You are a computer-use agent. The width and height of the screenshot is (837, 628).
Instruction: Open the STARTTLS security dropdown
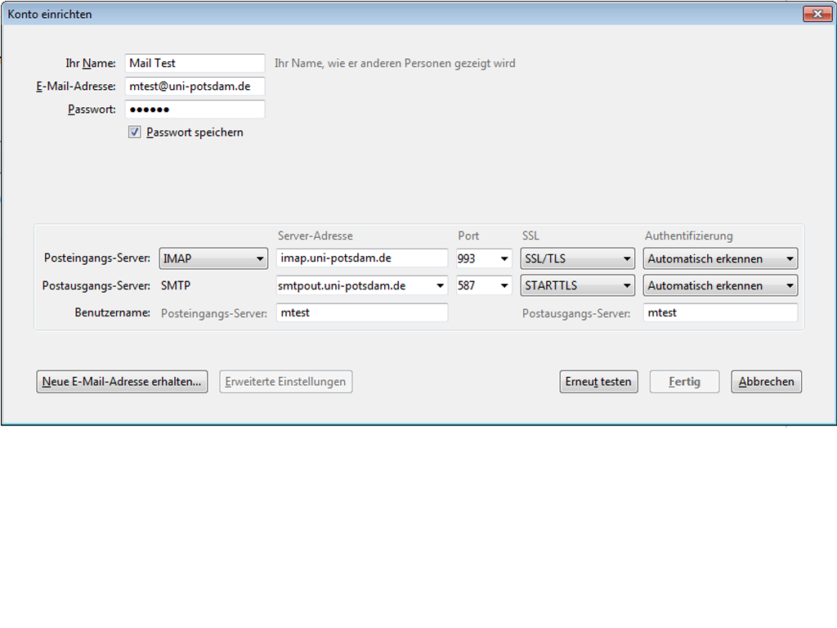[x=577, y=286]
